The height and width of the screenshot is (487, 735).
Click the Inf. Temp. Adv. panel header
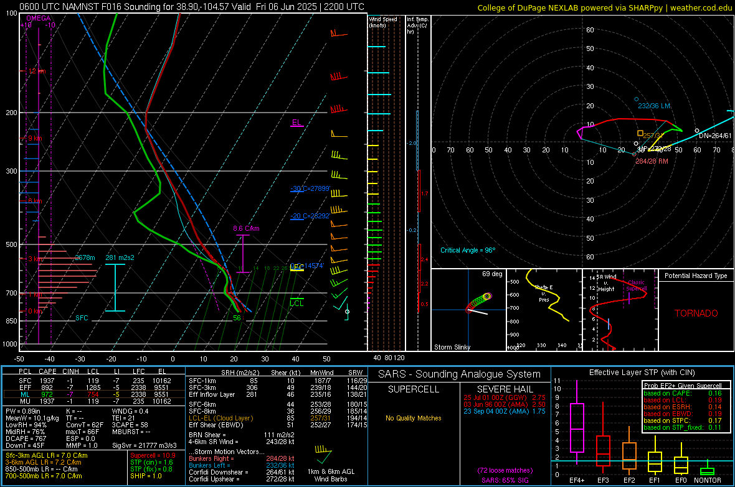point(417,26)
